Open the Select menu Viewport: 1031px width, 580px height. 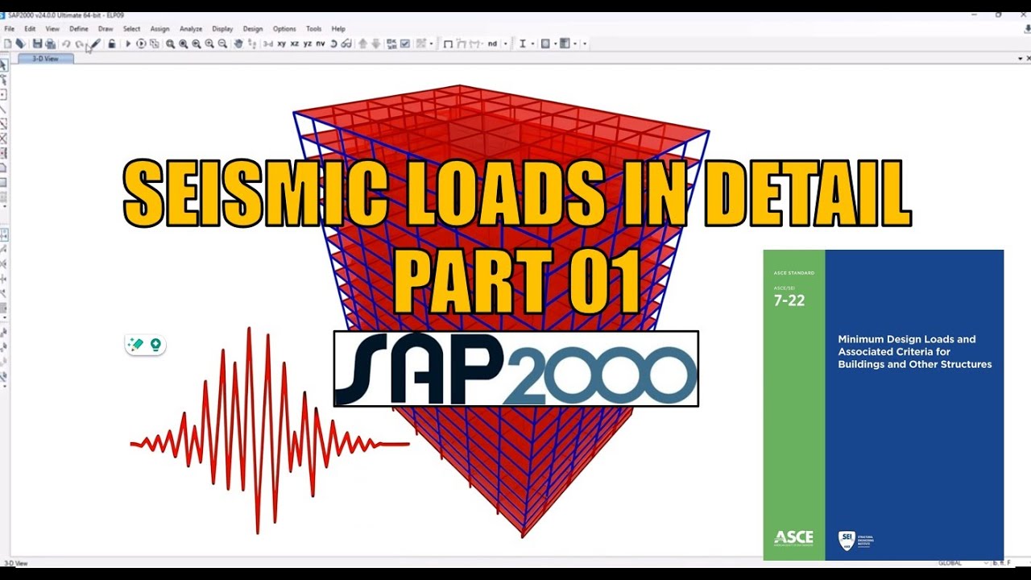(x=131, y=29)
